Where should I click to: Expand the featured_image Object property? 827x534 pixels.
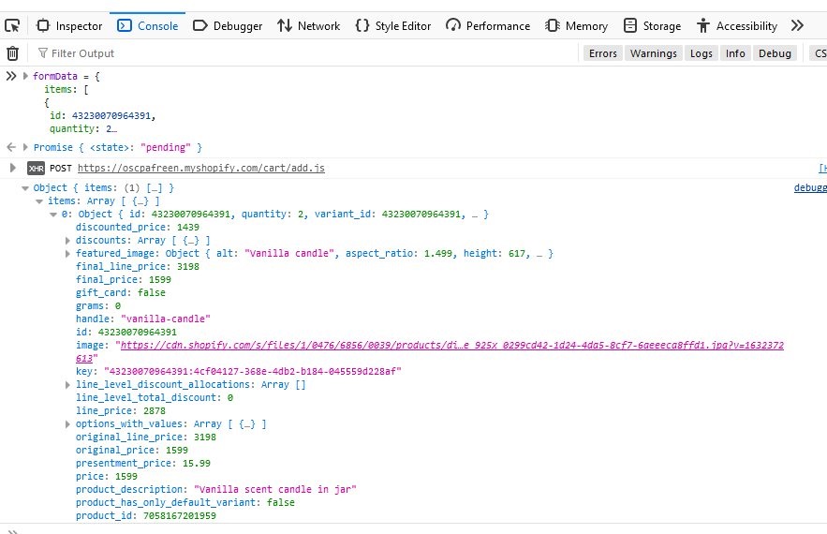(67, 254)
